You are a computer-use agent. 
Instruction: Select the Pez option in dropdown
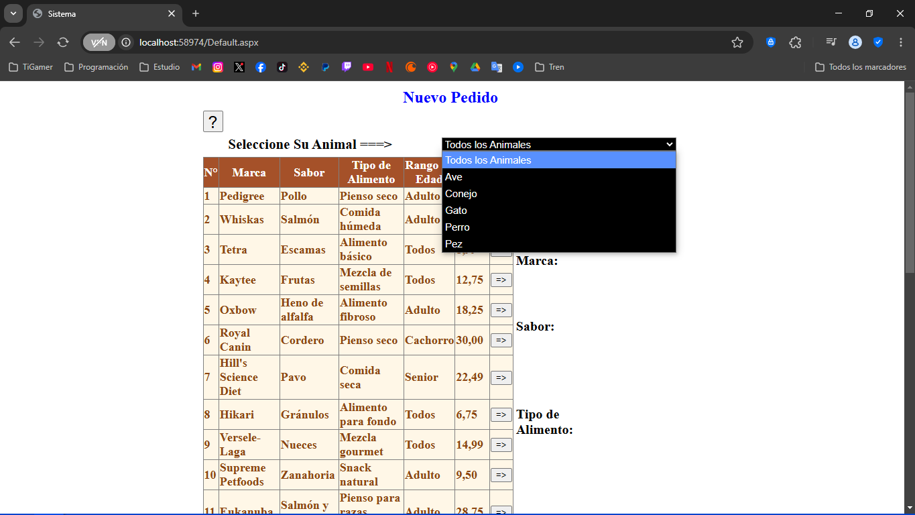pyautogui.click(x=559, y=244)
